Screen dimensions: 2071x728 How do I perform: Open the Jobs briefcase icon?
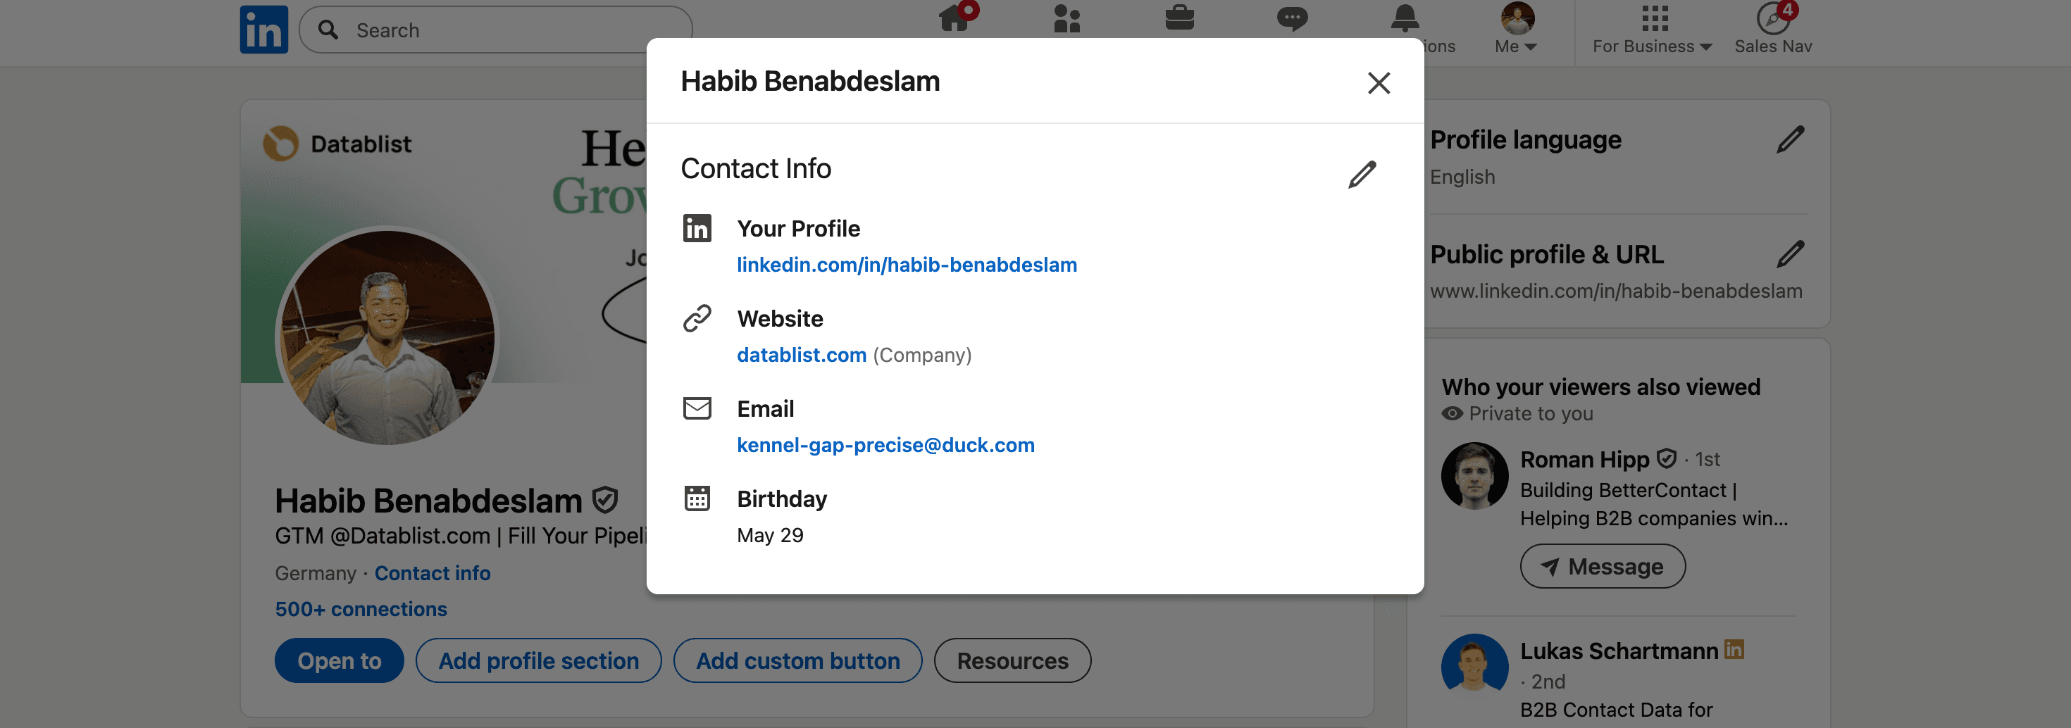1181,18
